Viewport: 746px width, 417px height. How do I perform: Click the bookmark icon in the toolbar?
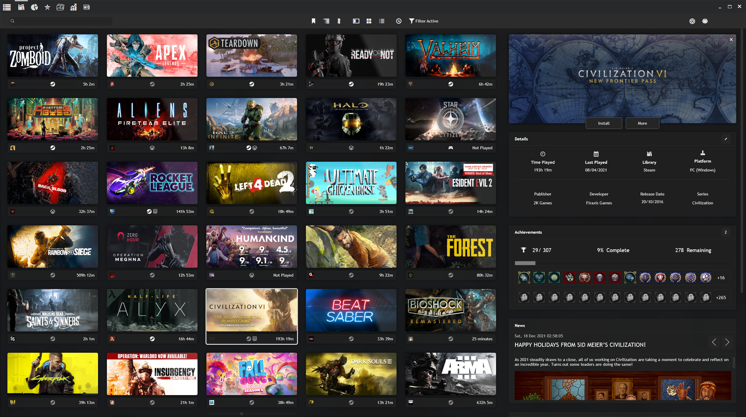click(x=313, y=21)
